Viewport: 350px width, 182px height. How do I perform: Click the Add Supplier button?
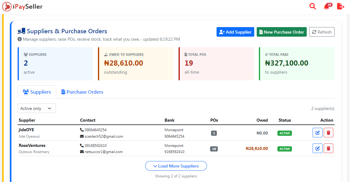(235, 32)
